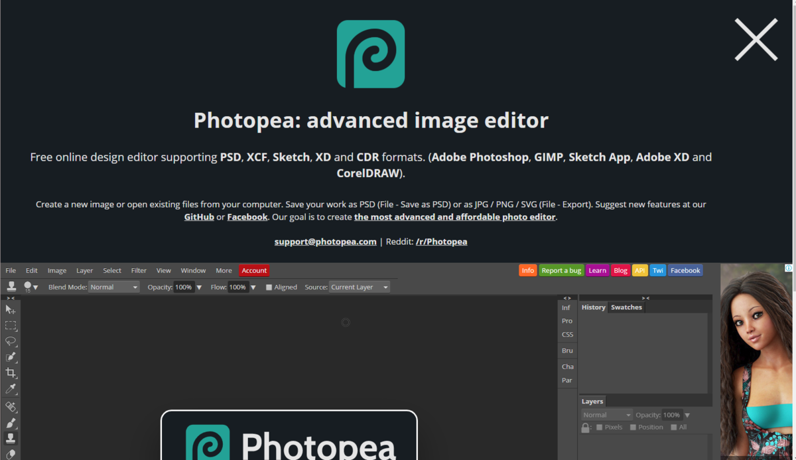Click the ad info icon
This screenshot has height=460, width=796.
point(789,268)
